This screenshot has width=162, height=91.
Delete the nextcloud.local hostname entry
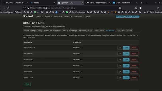tap(134, 48)
